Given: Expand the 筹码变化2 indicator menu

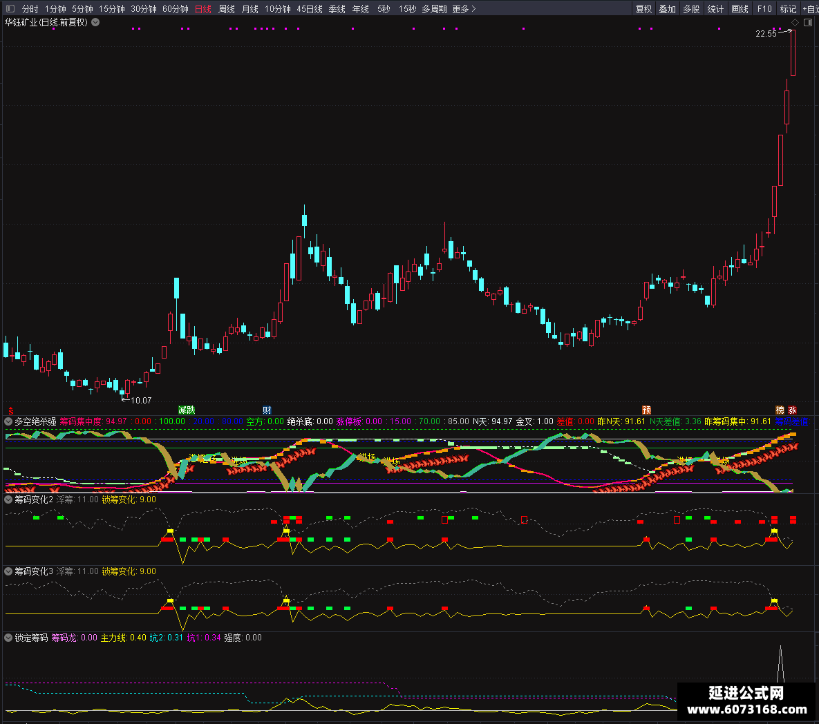Looking at the screenshot, I should pos(8,499).
